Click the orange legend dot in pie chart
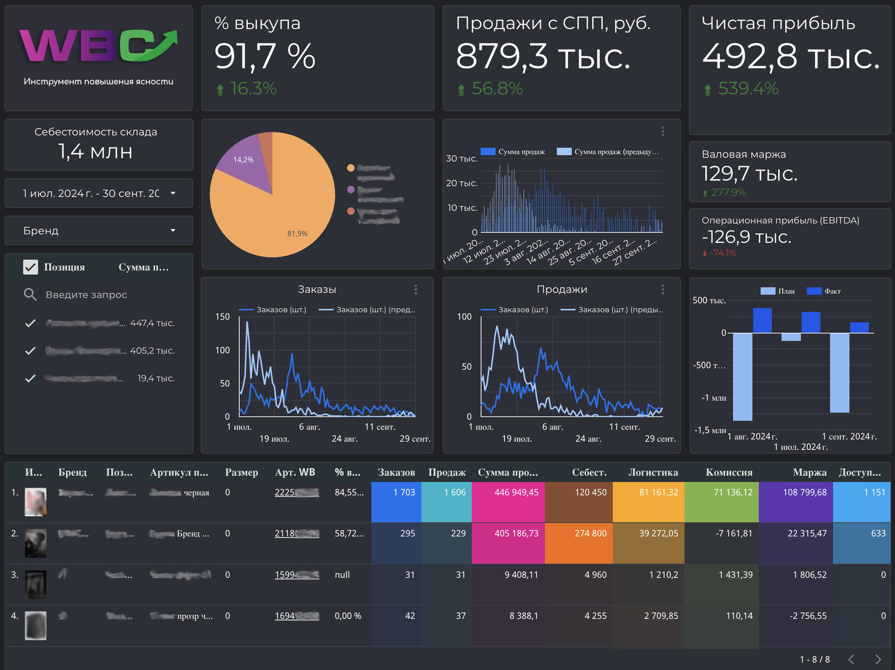This screenshot has width=895, height=670. click(351, 168)
